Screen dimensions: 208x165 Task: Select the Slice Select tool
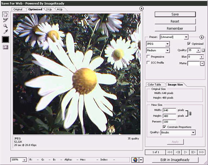(5, 20)
